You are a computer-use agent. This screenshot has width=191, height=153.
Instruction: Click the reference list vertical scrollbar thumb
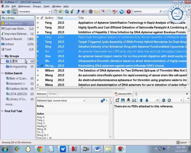pos(188,30)
